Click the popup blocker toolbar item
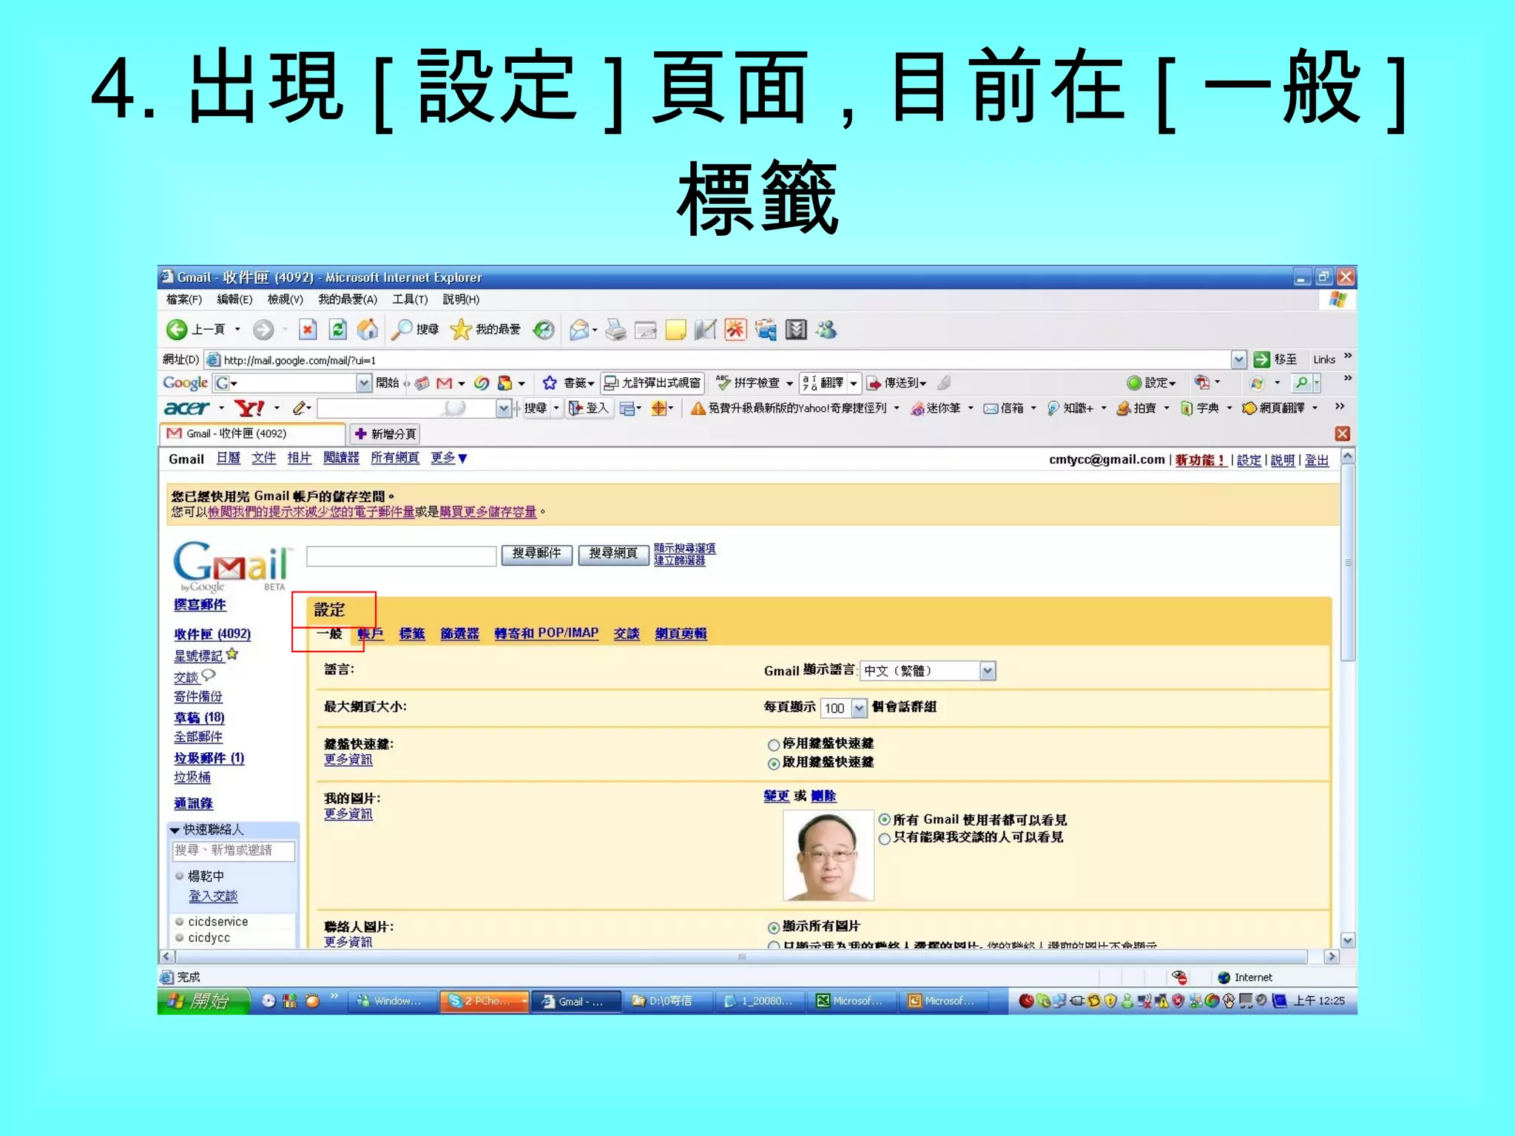1515x1136 pixels. pyautogui.click(x=652, y=383)
